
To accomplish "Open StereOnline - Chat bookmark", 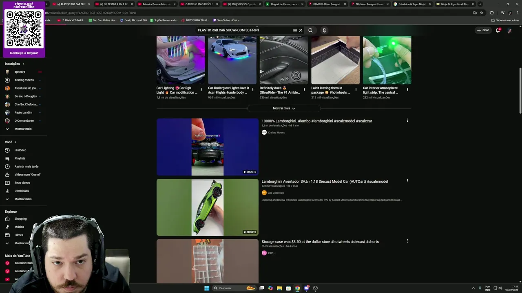I will click(x=227, y=20).
